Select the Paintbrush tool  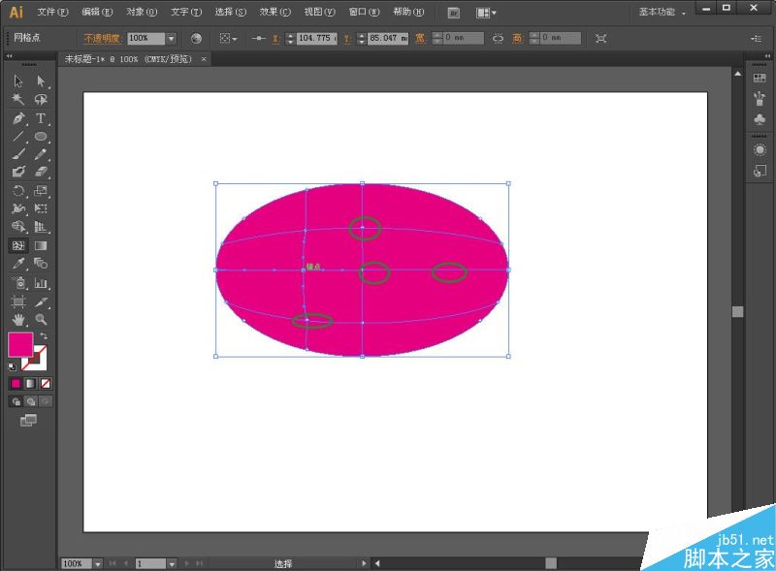(18, 154)
